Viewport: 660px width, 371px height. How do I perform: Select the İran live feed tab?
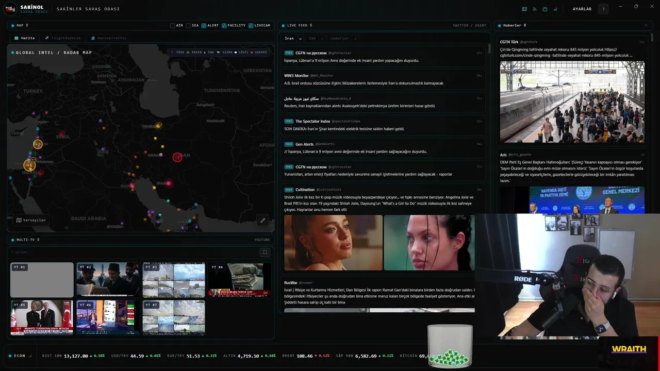tap(289, 39)
